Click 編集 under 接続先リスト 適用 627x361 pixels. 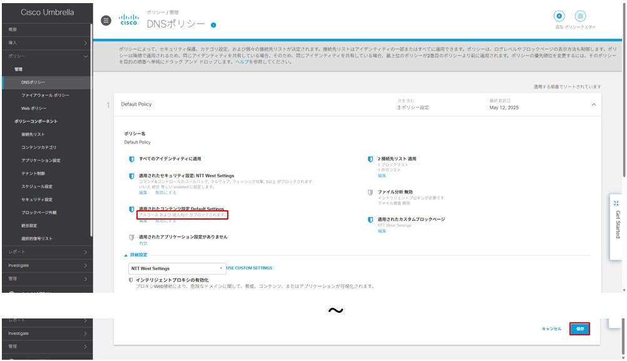(382, 176)
